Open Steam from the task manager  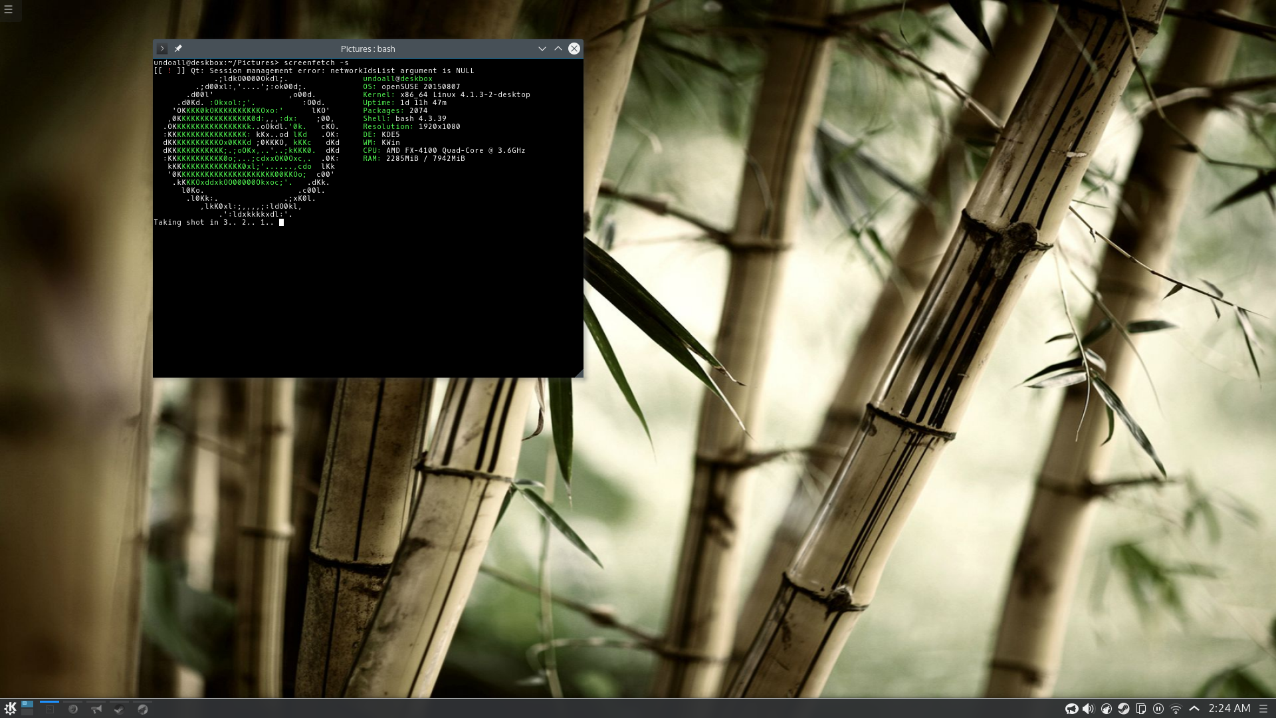pos(119,709)
